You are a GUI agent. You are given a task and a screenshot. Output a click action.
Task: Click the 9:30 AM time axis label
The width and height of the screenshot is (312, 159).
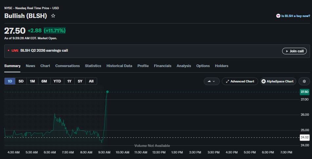tap(104, 152)
